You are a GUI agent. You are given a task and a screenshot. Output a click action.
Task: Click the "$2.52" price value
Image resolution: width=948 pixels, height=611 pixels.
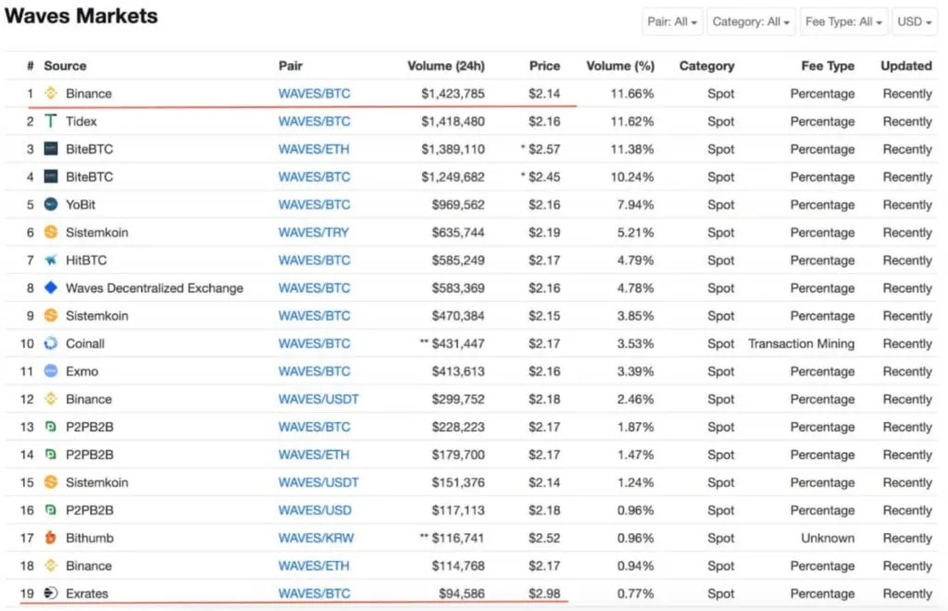[x=544, y=539]
